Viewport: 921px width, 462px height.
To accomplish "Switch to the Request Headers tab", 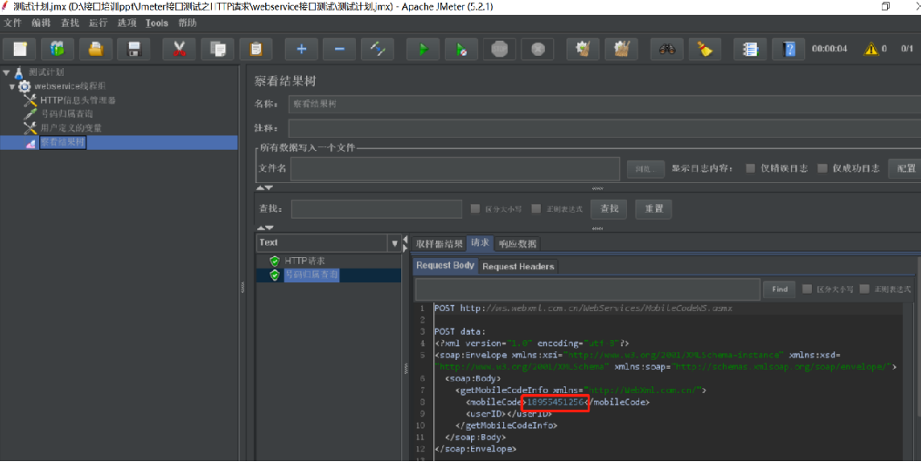I will (x=518, y=267).
